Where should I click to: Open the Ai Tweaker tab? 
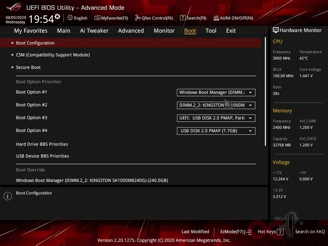(x=94, y=30)
